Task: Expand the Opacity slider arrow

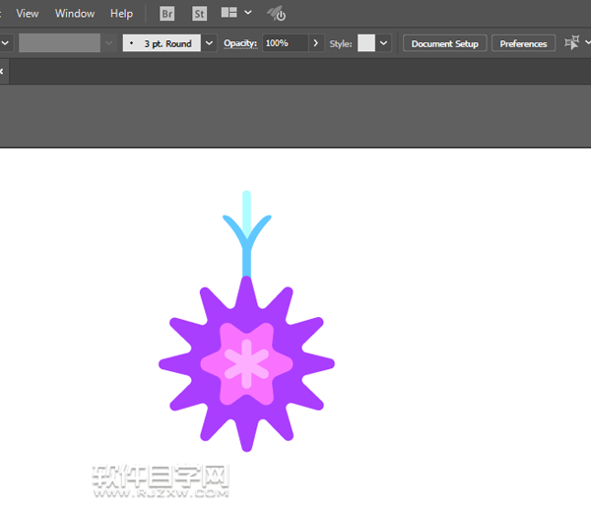Action: (315, 43)
